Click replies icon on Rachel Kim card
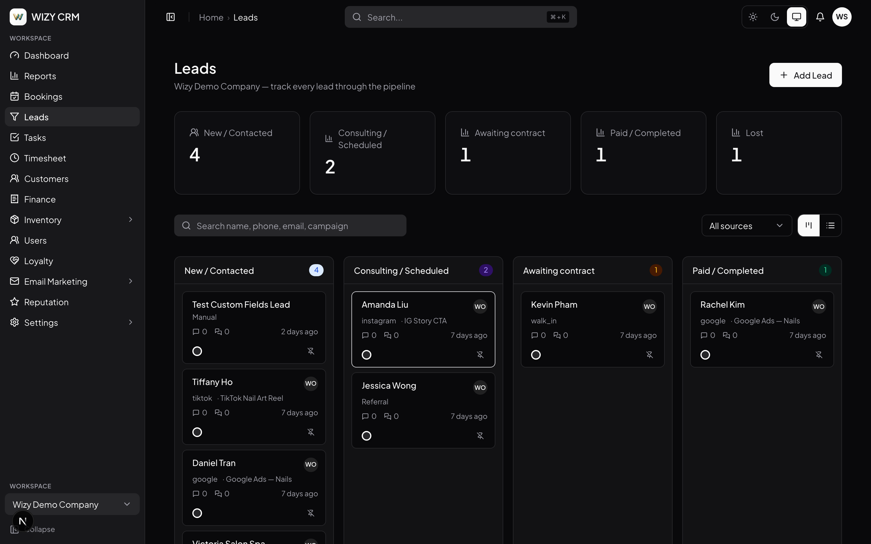Screen dimensions: 871x544 coord(726,335)
